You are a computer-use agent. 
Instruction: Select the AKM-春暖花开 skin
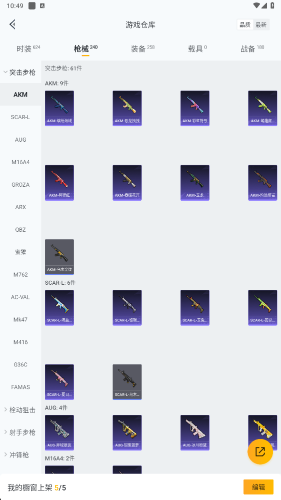point(127,183)
